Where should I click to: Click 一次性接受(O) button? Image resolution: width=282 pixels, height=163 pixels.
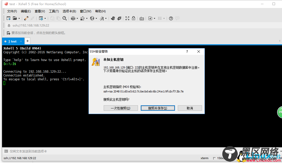coord(121,108)
